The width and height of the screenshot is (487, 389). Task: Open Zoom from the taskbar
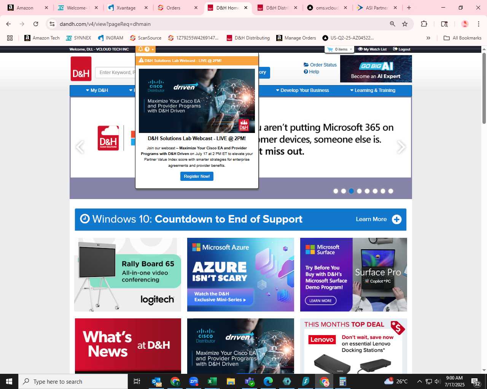[194, 381]
